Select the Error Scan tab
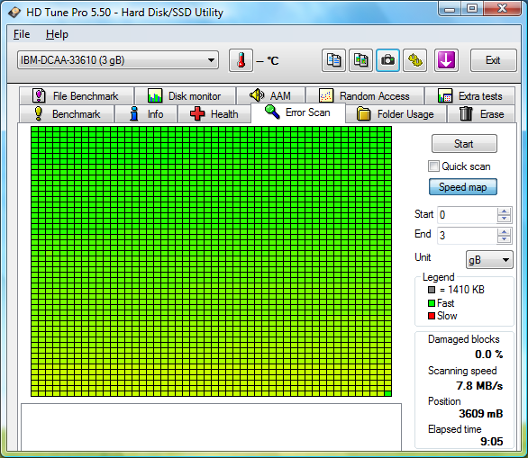 pos(298,112)
